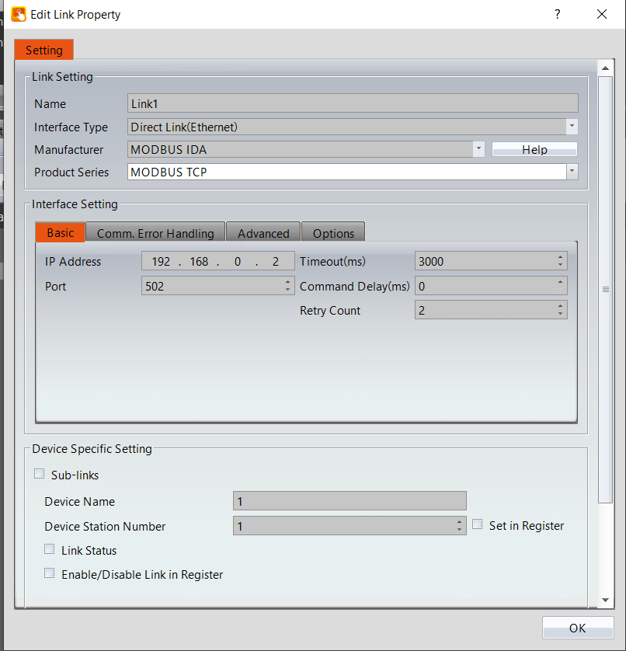Check Enable/Disable Link in Register
626x651 pixels.
pos(49,573)
